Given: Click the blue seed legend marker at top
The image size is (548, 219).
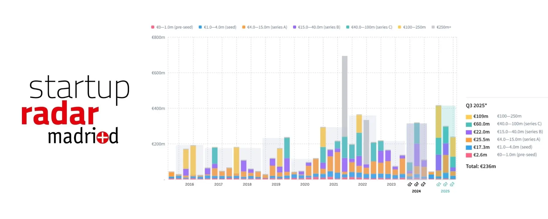Looking at the screenshot, I should point(200,27).
